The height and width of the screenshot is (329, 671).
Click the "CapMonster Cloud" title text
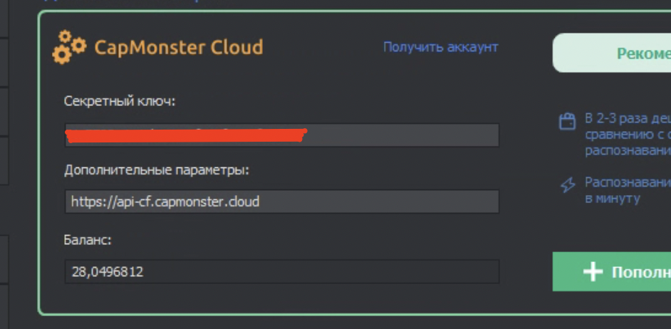point(179,48)
